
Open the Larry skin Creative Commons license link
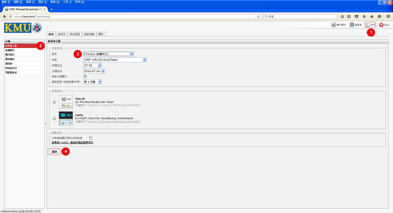click(114, 122)
